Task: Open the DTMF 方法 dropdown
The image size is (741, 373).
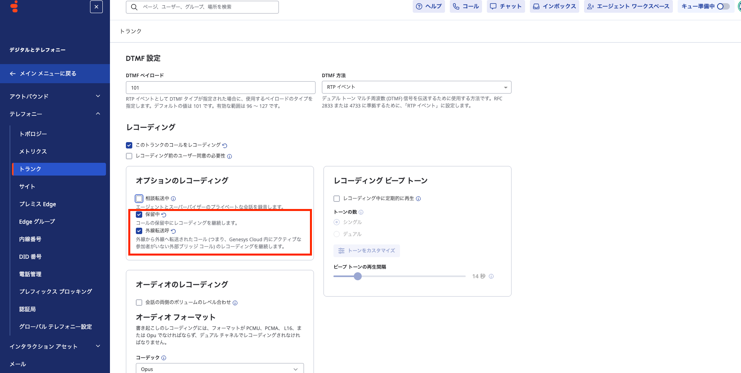Action: point(417,87)
